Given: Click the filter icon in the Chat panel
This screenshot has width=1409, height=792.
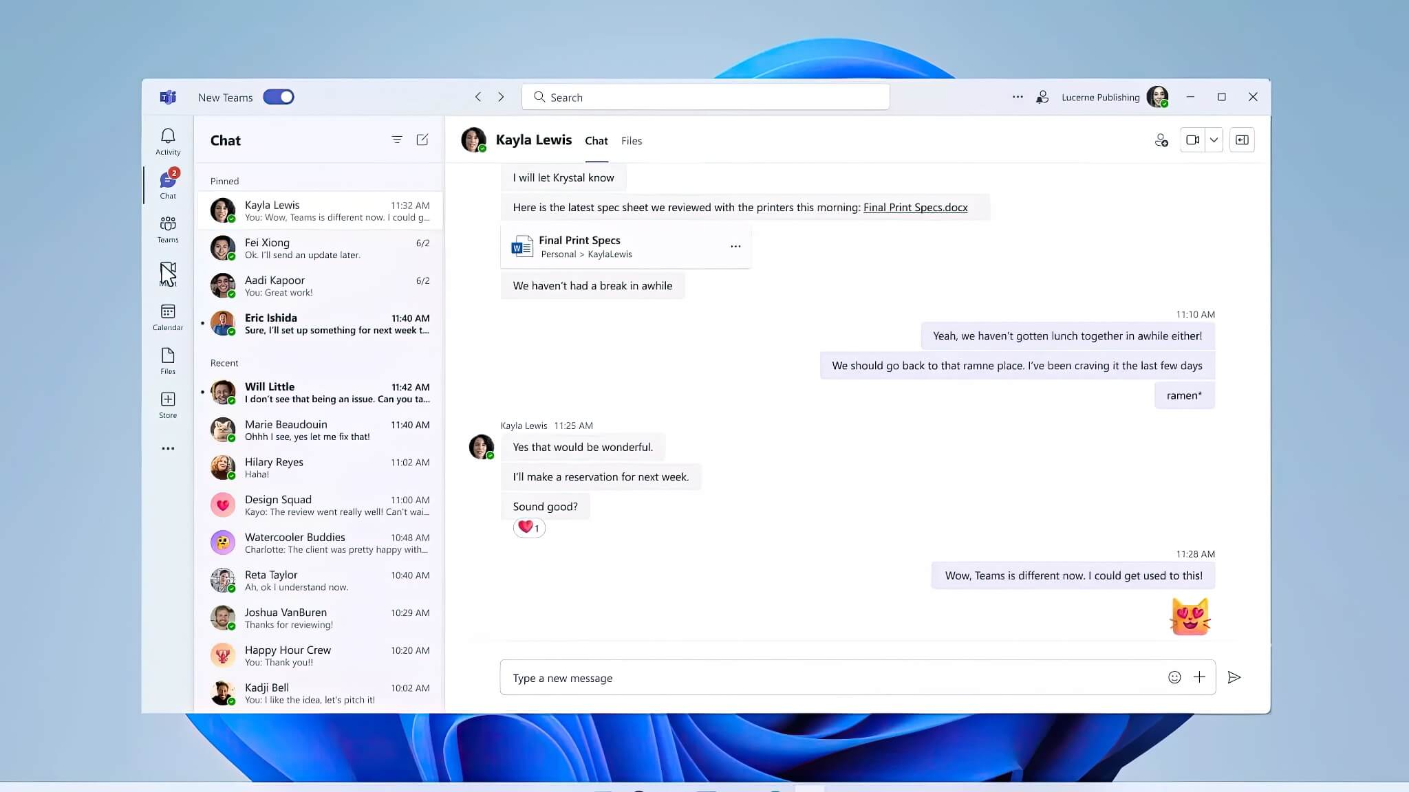Looking at the screenshot, I should pyautogui.click(x=397, y=140).
